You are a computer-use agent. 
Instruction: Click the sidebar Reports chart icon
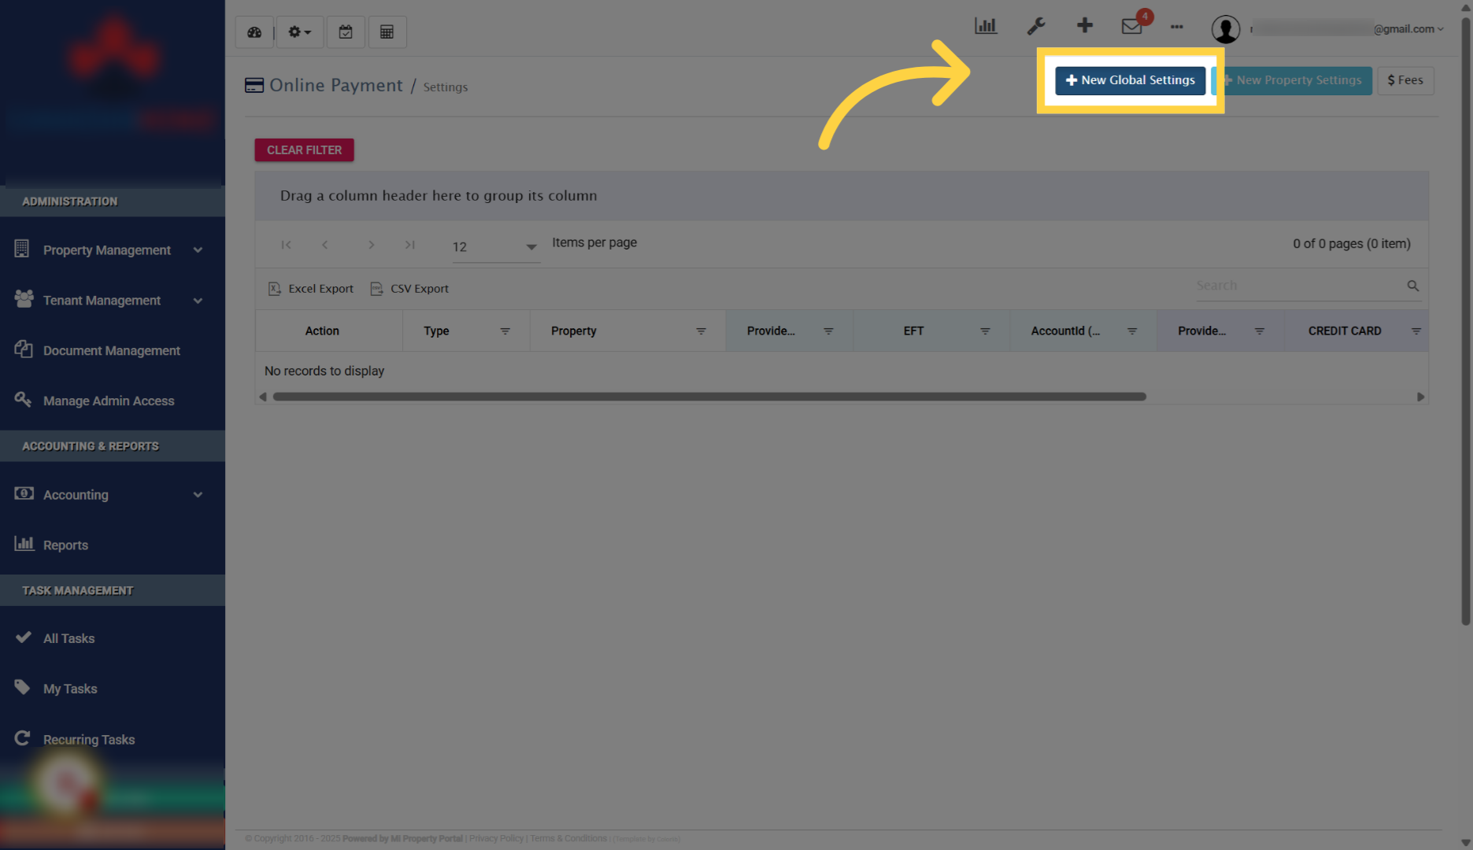click(x=24, y=543)
